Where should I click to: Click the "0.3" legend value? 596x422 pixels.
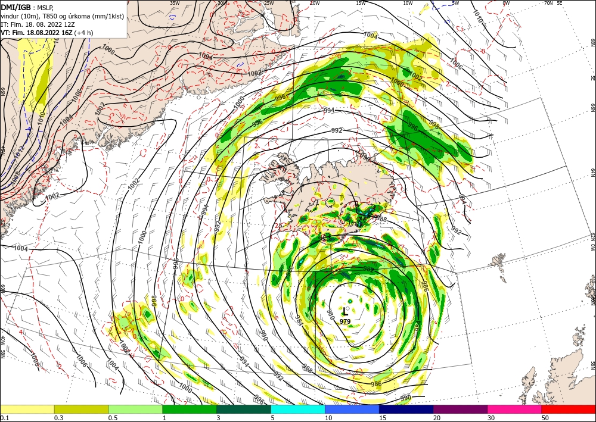point(58,418)
